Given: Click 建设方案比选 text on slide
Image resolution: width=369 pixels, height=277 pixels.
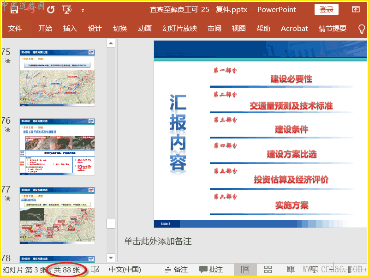Looking at the screenshot, I should [x=292, y=154].
